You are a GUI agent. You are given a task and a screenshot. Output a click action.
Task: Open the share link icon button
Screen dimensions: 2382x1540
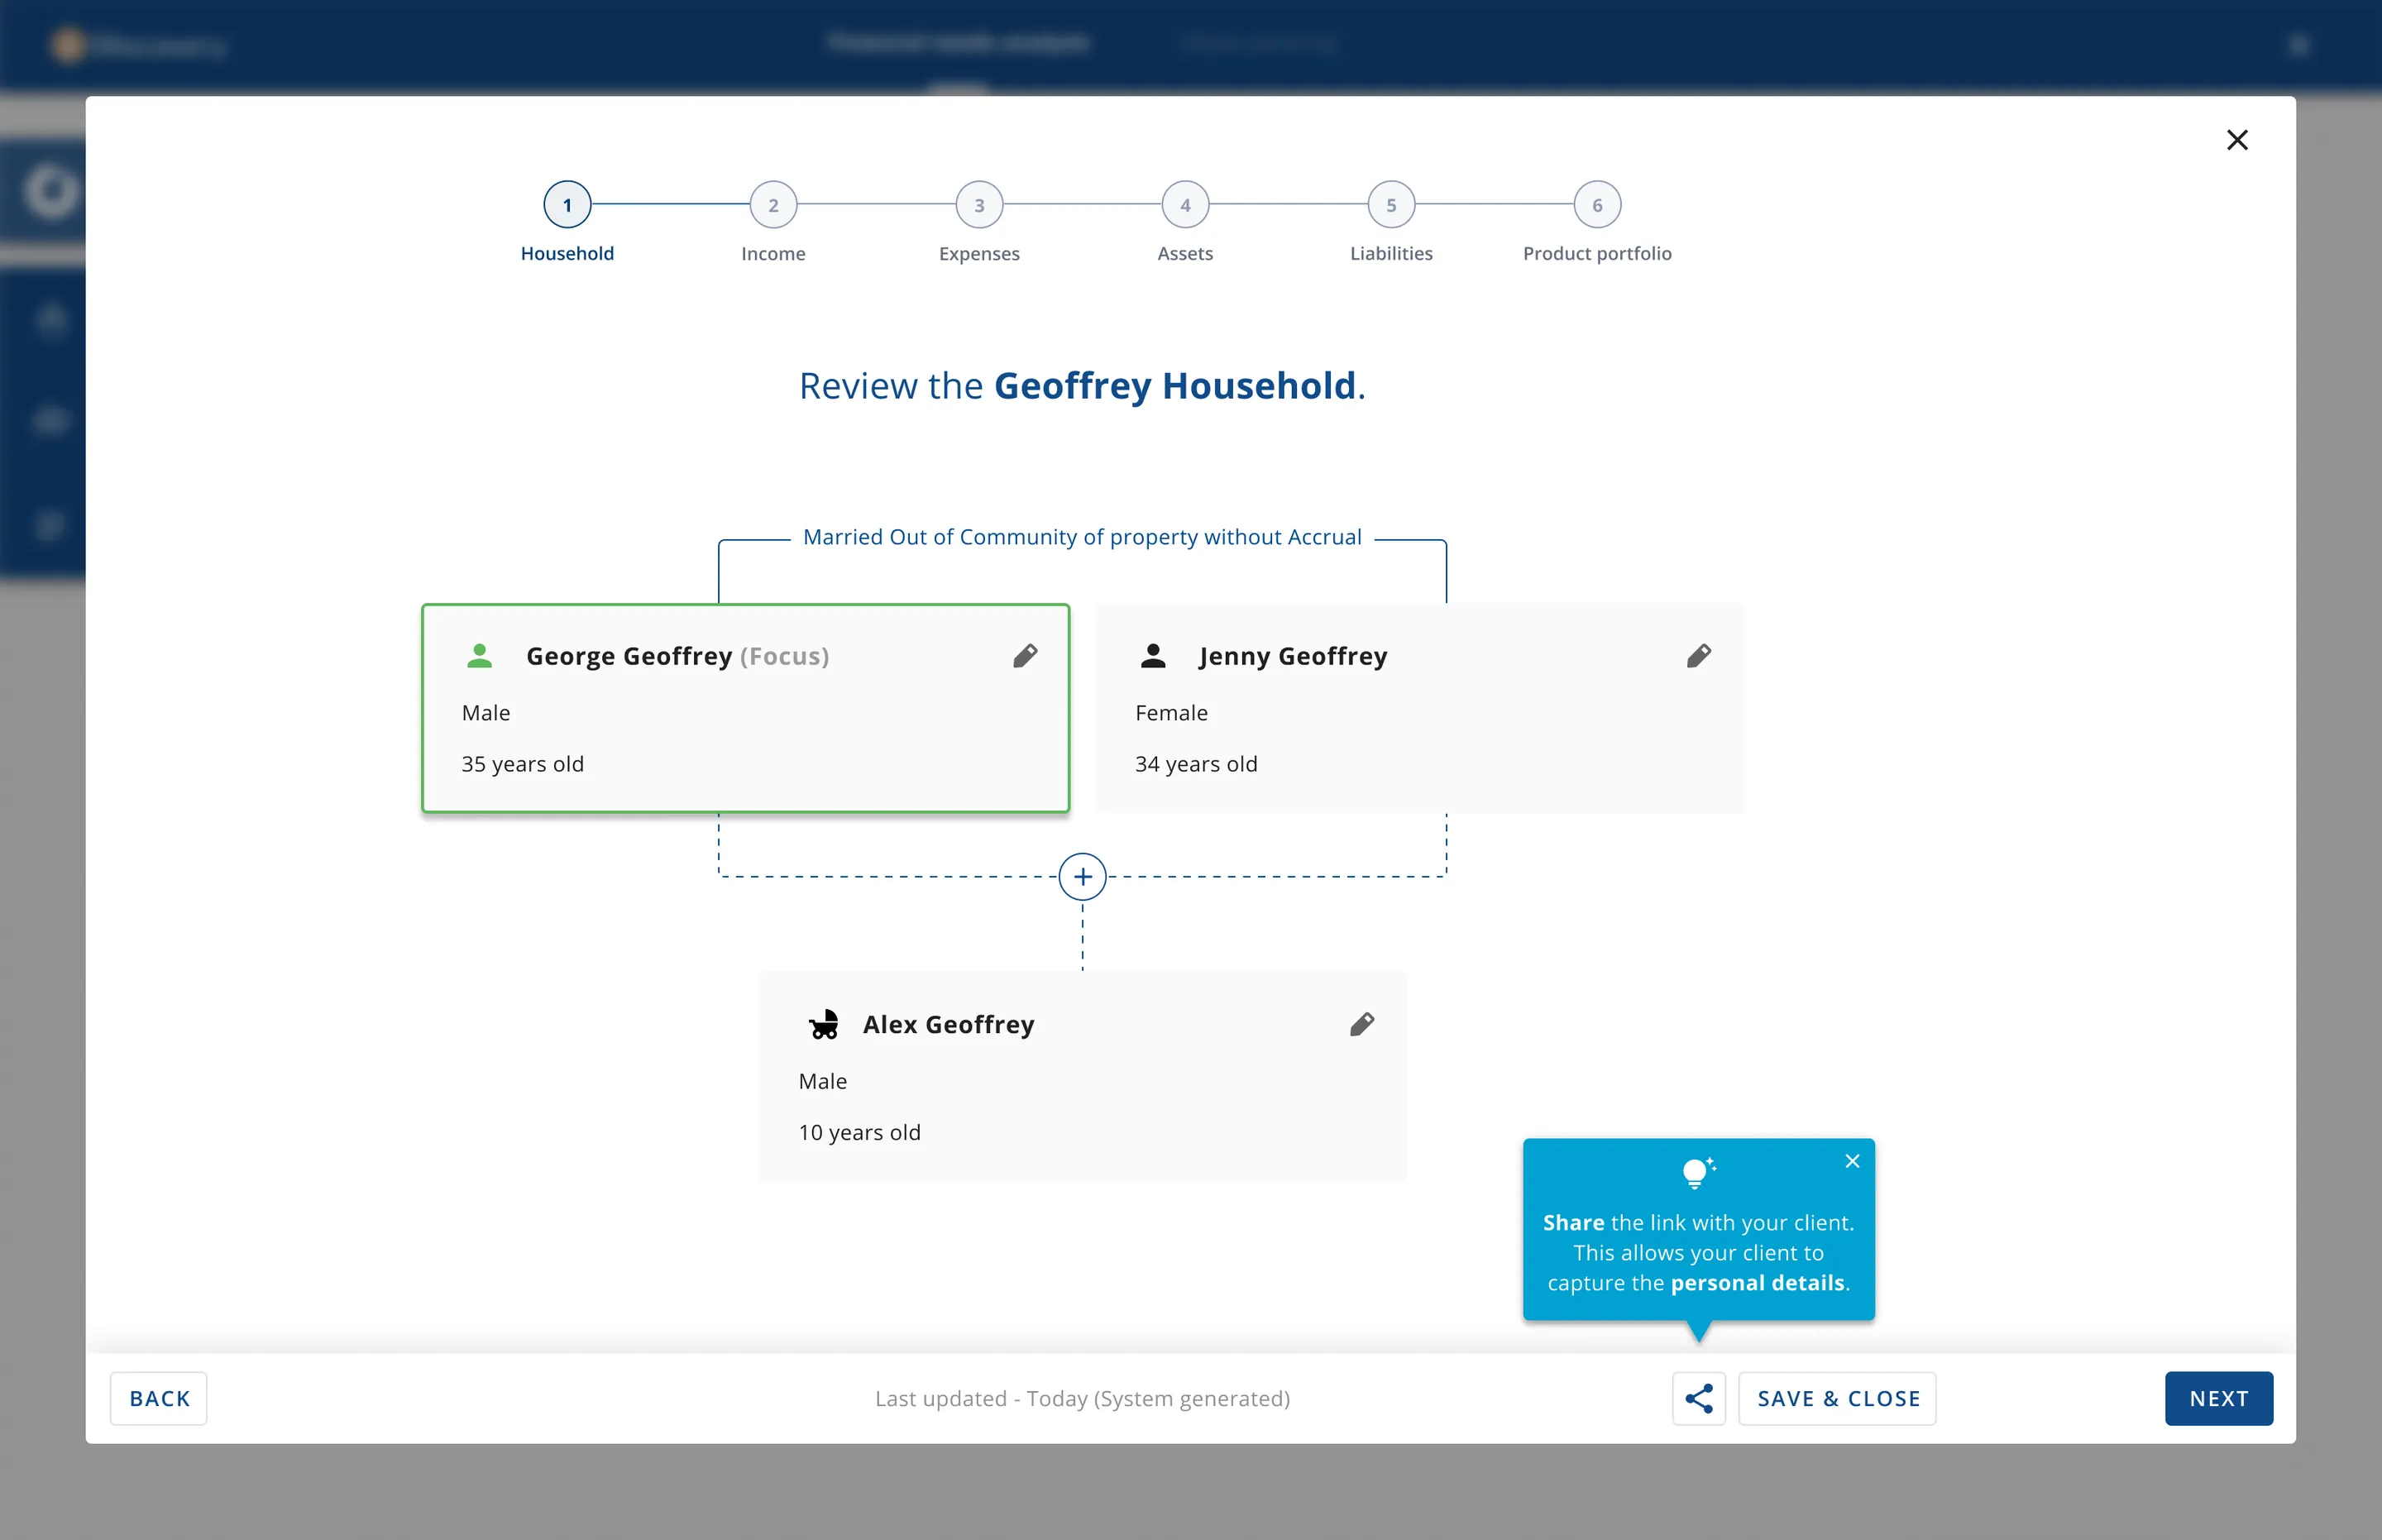1699,1398
